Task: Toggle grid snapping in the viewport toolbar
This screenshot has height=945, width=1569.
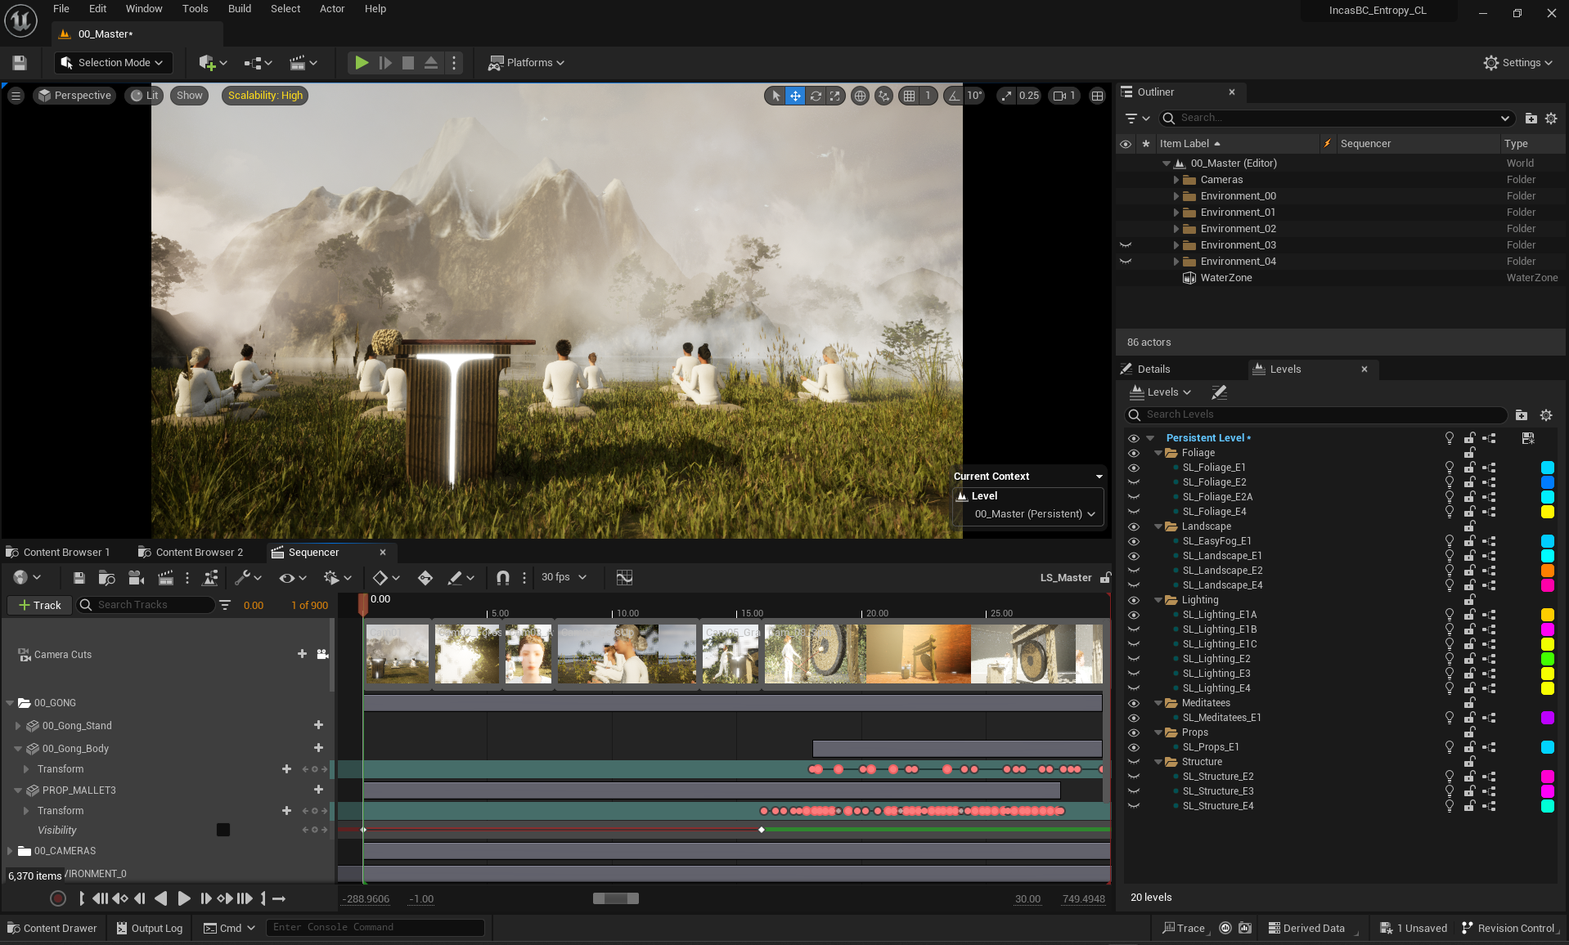Action: point(909,96)
